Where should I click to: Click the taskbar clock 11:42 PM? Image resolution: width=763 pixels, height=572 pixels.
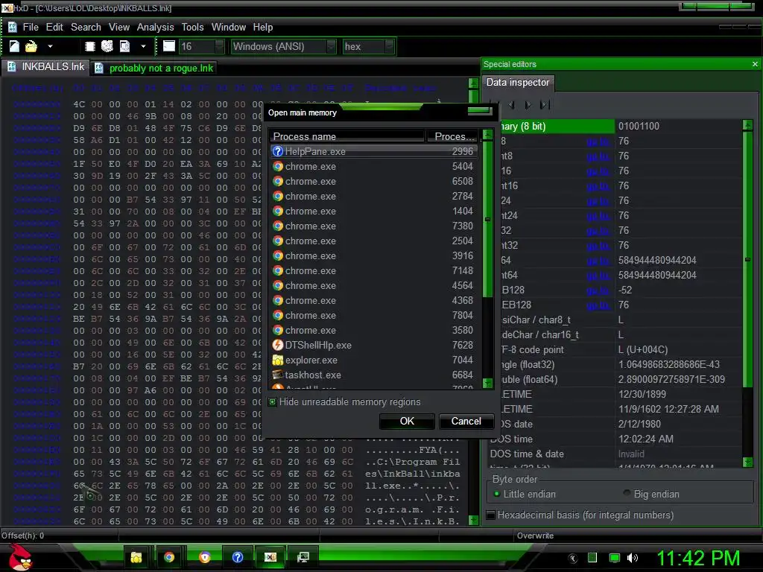(698, 558)
